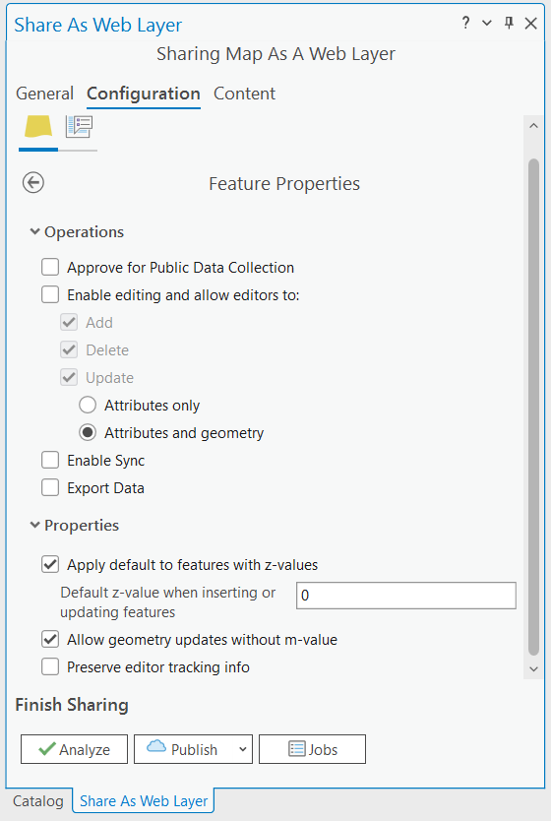The height and width of the screenshot is (821, 551).
Task: Click the scrollbar up arrow
Action: pyautogui.click(x=533, y=126)
